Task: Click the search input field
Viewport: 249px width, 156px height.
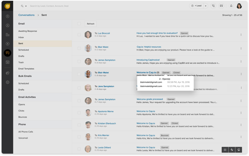Action: 49,6
